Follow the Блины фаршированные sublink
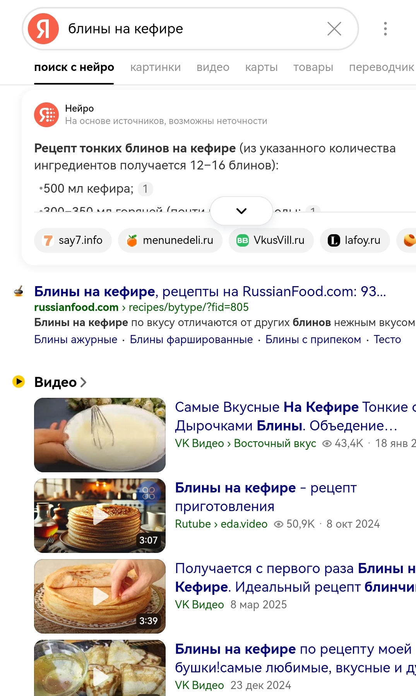Screen dimensions: 416x696 click(x=191, y=339)
